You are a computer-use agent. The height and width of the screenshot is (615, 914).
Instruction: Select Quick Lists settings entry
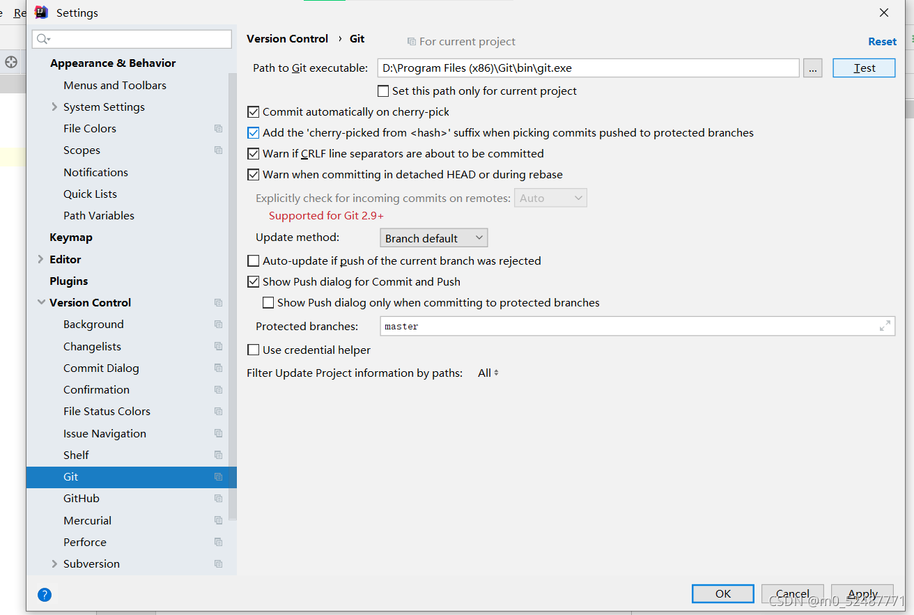pyautogui.click(x=90, y=194)
